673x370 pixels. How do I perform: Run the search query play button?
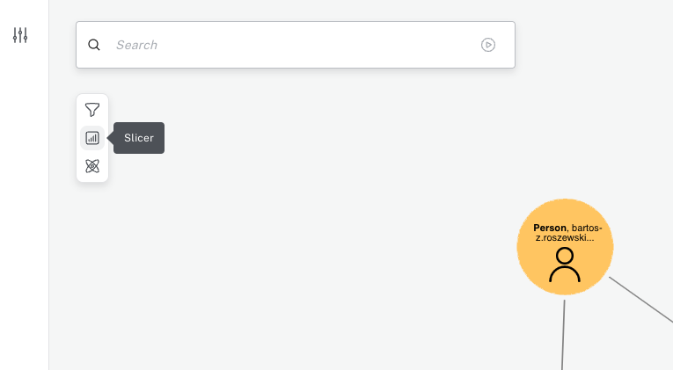488,45
